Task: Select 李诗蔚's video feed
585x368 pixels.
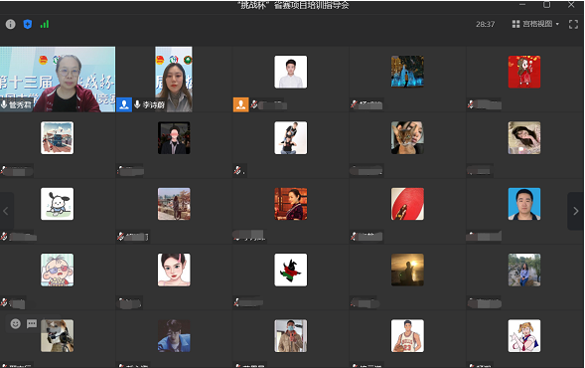Action: click(174, 80)
